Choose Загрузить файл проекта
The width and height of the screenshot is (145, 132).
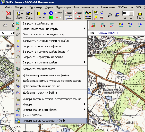point(51,69)
